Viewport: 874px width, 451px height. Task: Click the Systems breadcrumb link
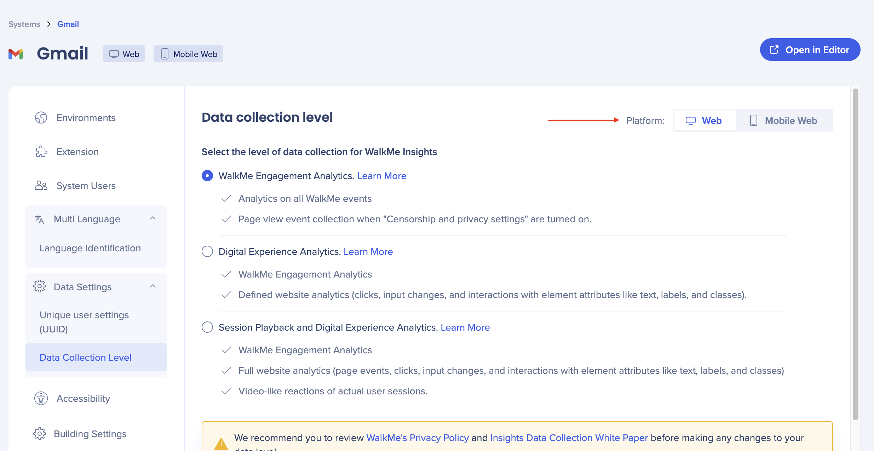tap(24, 24)
